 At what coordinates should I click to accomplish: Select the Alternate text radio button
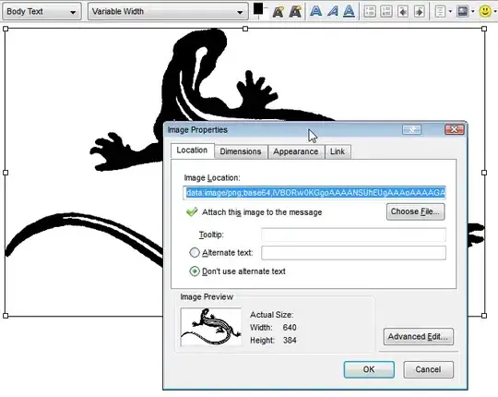click(195, 253)
